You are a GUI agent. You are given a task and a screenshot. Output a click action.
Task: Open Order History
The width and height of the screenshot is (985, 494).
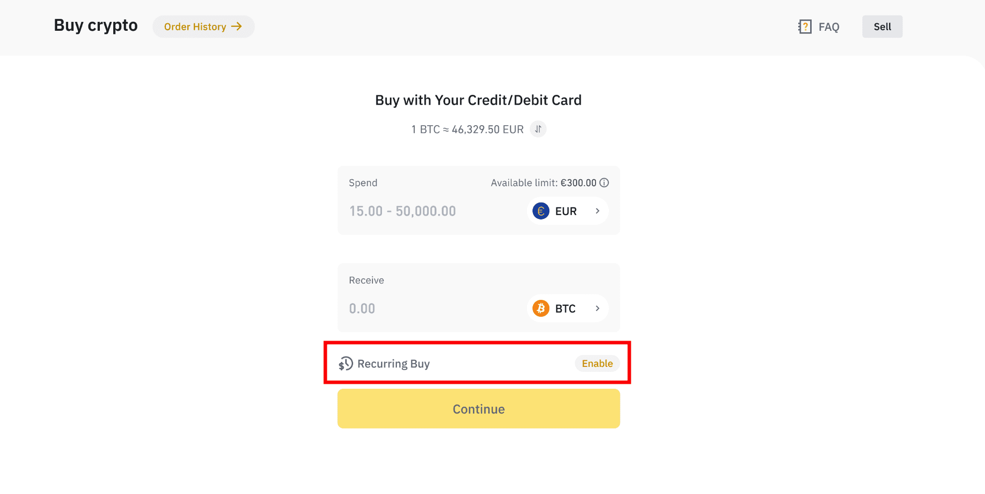pyautogui.click(x=203, y=26)
